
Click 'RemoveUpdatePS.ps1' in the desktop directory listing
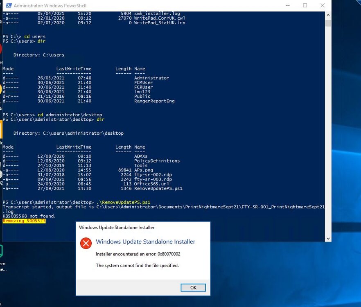158,188
